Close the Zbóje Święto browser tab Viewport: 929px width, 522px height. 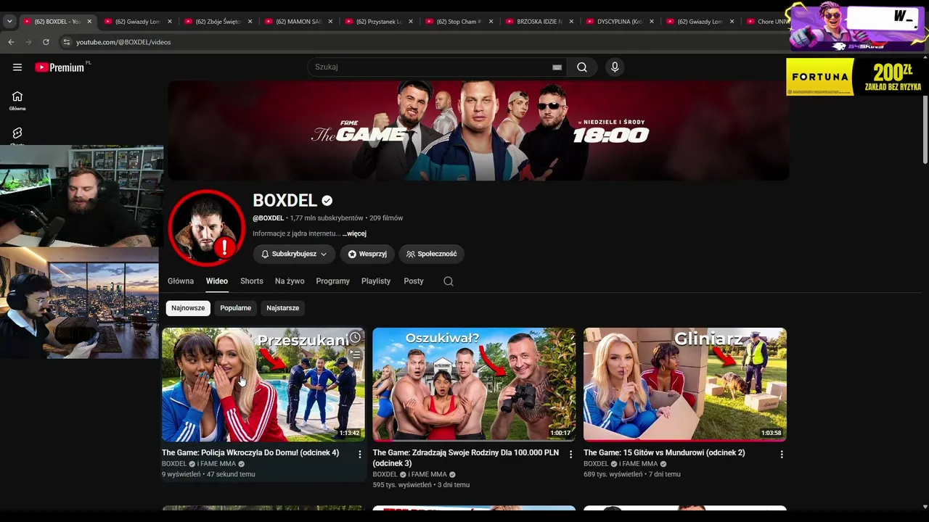(250, 22)
